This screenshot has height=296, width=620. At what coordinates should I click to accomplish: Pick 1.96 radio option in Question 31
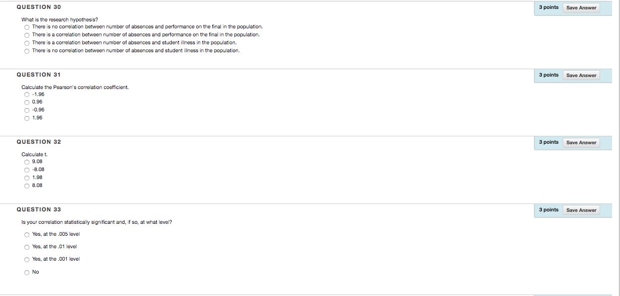27,118
